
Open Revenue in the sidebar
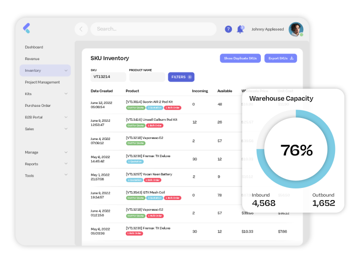[32, 59]
